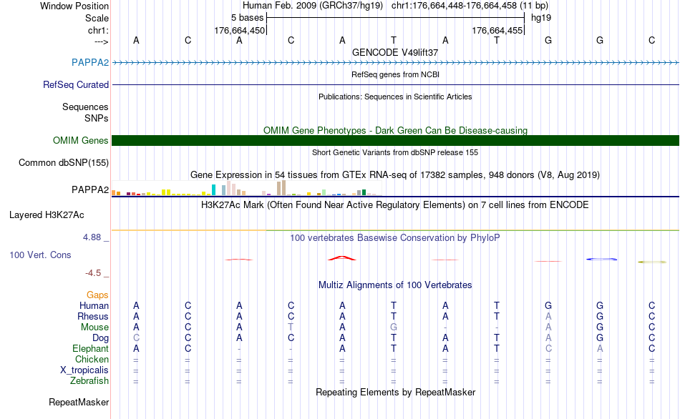The width and height of the screenshot is (680, 419).
Task: Click the olive PhyloP conservation bar
Action: coord(652,262)
